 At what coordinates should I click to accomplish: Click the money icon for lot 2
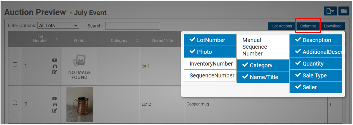point(54,98)
